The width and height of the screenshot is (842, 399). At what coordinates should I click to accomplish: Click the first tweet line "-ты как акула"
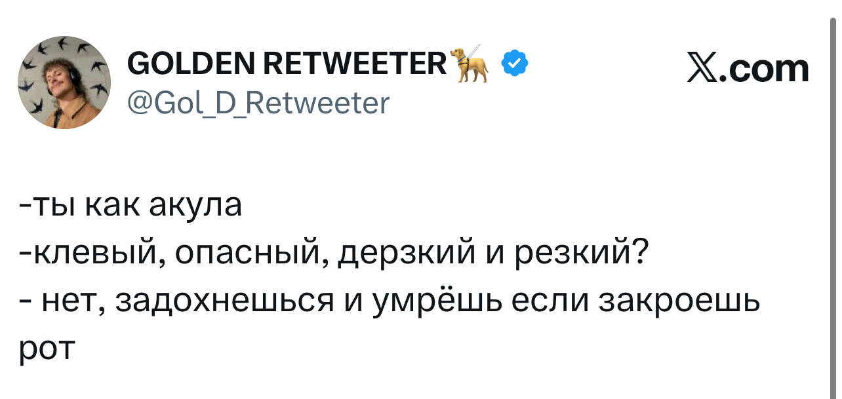click(x=132, y=205)
